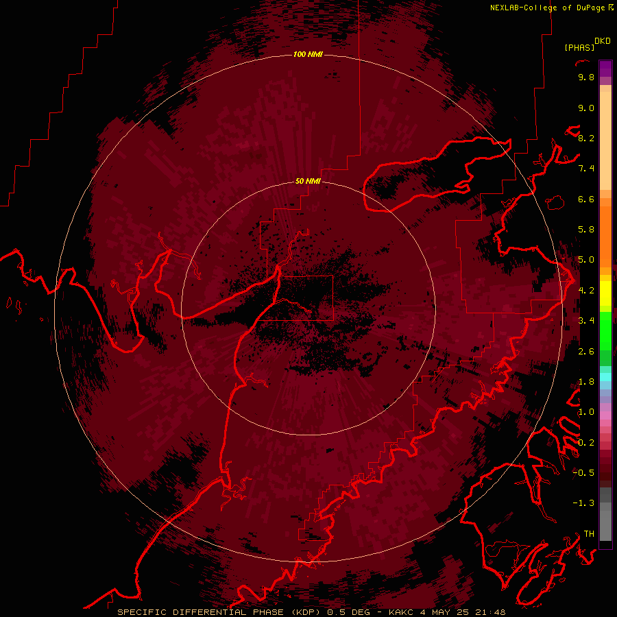Click the 8.2 scale value
This screenshot has height=617, width=617.
(586, 138)
